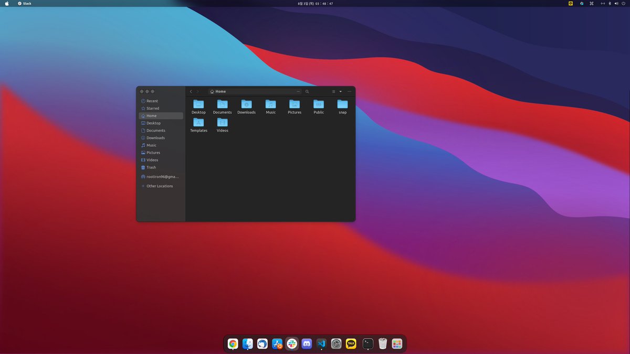The height and width of the screenshot is (354, 630).
Task: Open the volume indicator in top bar
Action: pyautogui.click(x=616, y=3)
